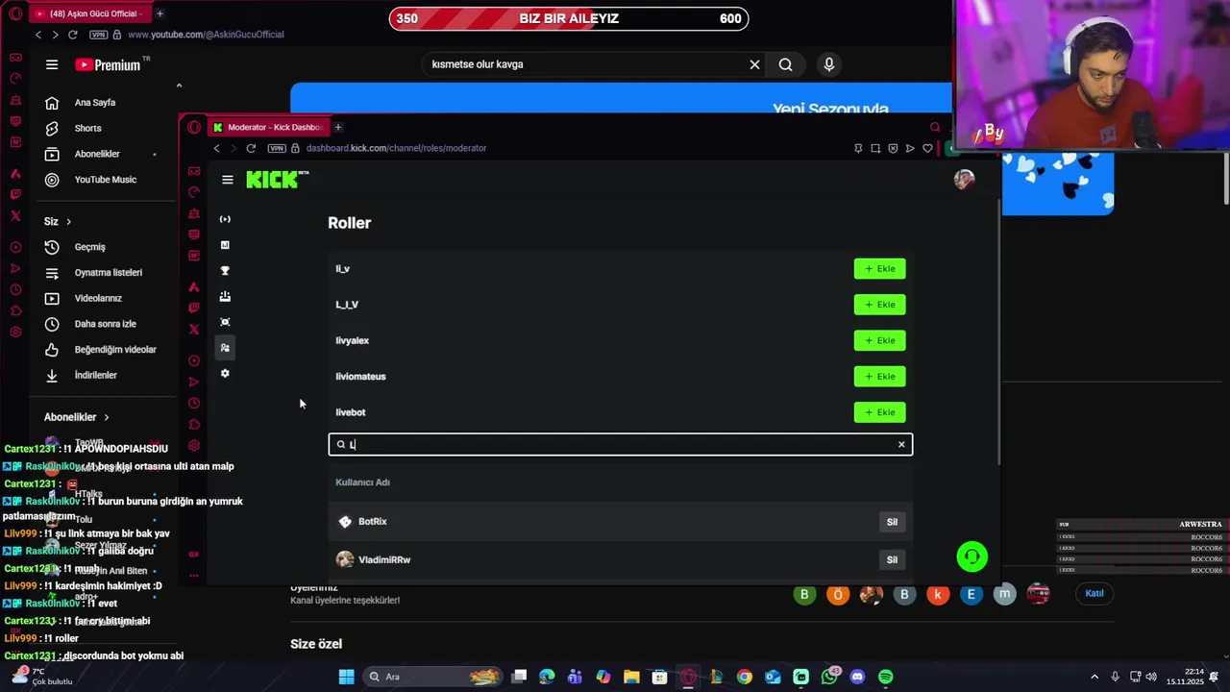The height and width of the screenshot is (692, 1230).
Task: Open Discord from the taskbar
Action: [x=857, y=677]
